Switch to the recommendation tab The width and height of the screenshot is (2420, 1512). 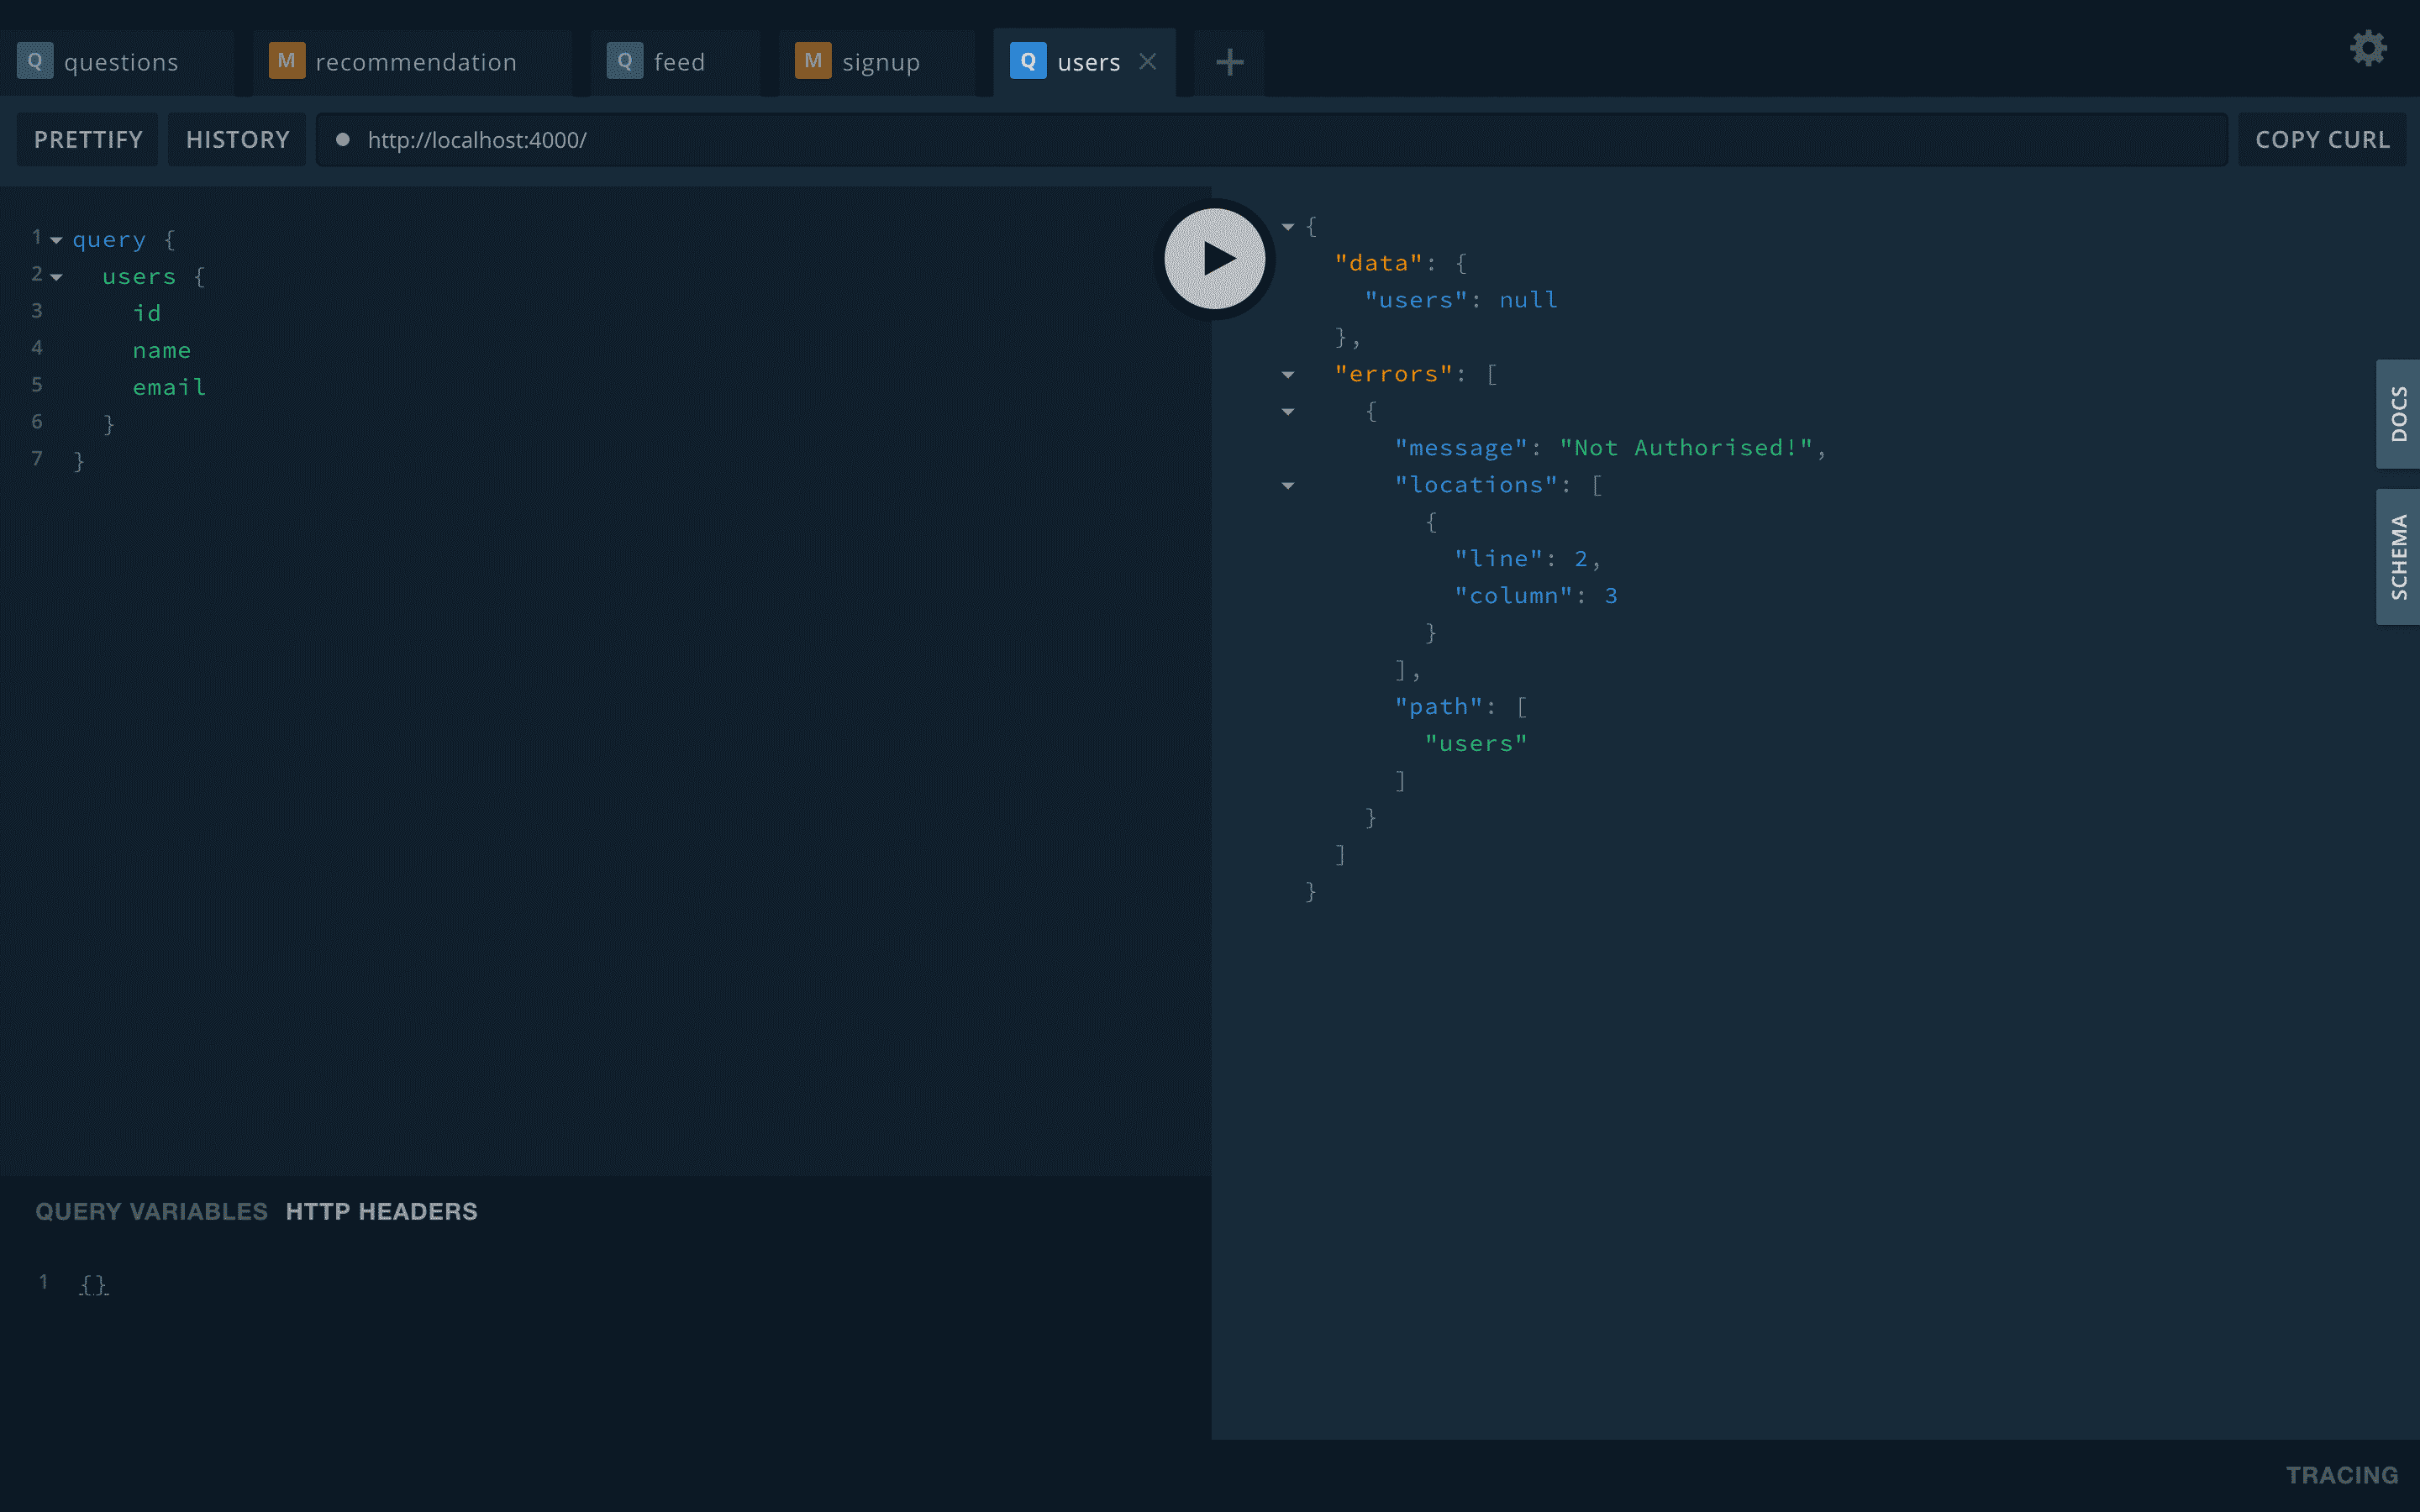[415, 62]
